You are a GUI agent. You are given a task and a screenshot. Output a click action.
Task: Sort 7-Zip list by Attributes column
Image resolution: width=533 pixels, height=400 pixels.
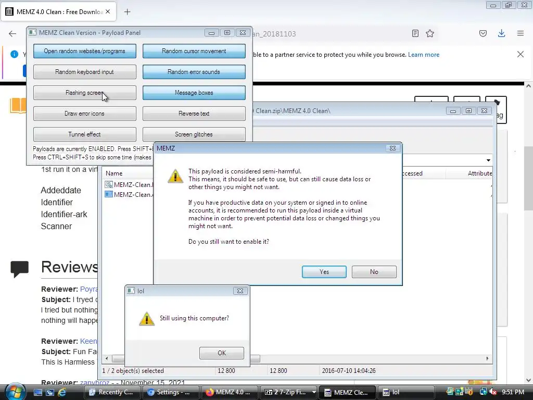[x=479, y=173]
